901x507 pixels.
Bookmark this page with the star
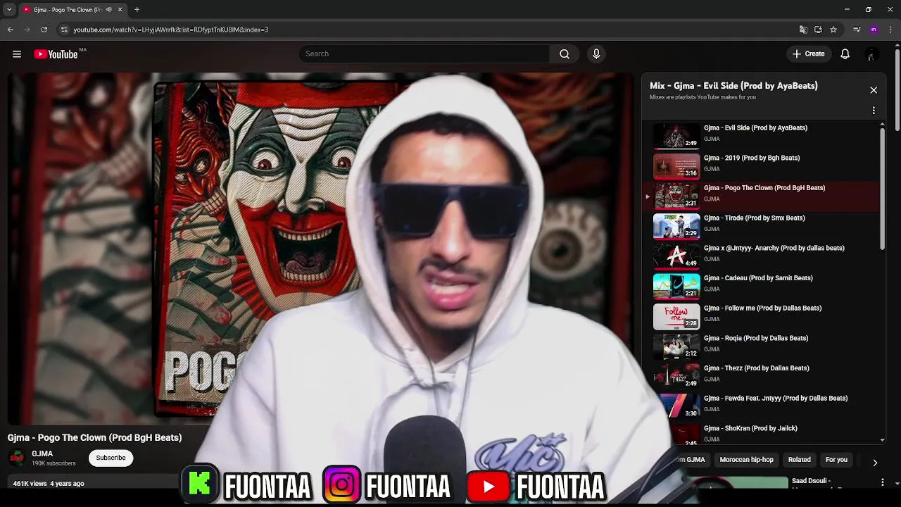(x=833, y=30)
